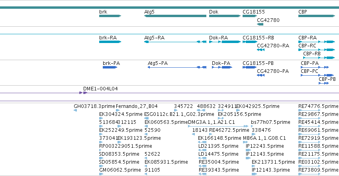Click the RE72919.5prime EST
Screen dimensions: 339x176
point(309,142)
